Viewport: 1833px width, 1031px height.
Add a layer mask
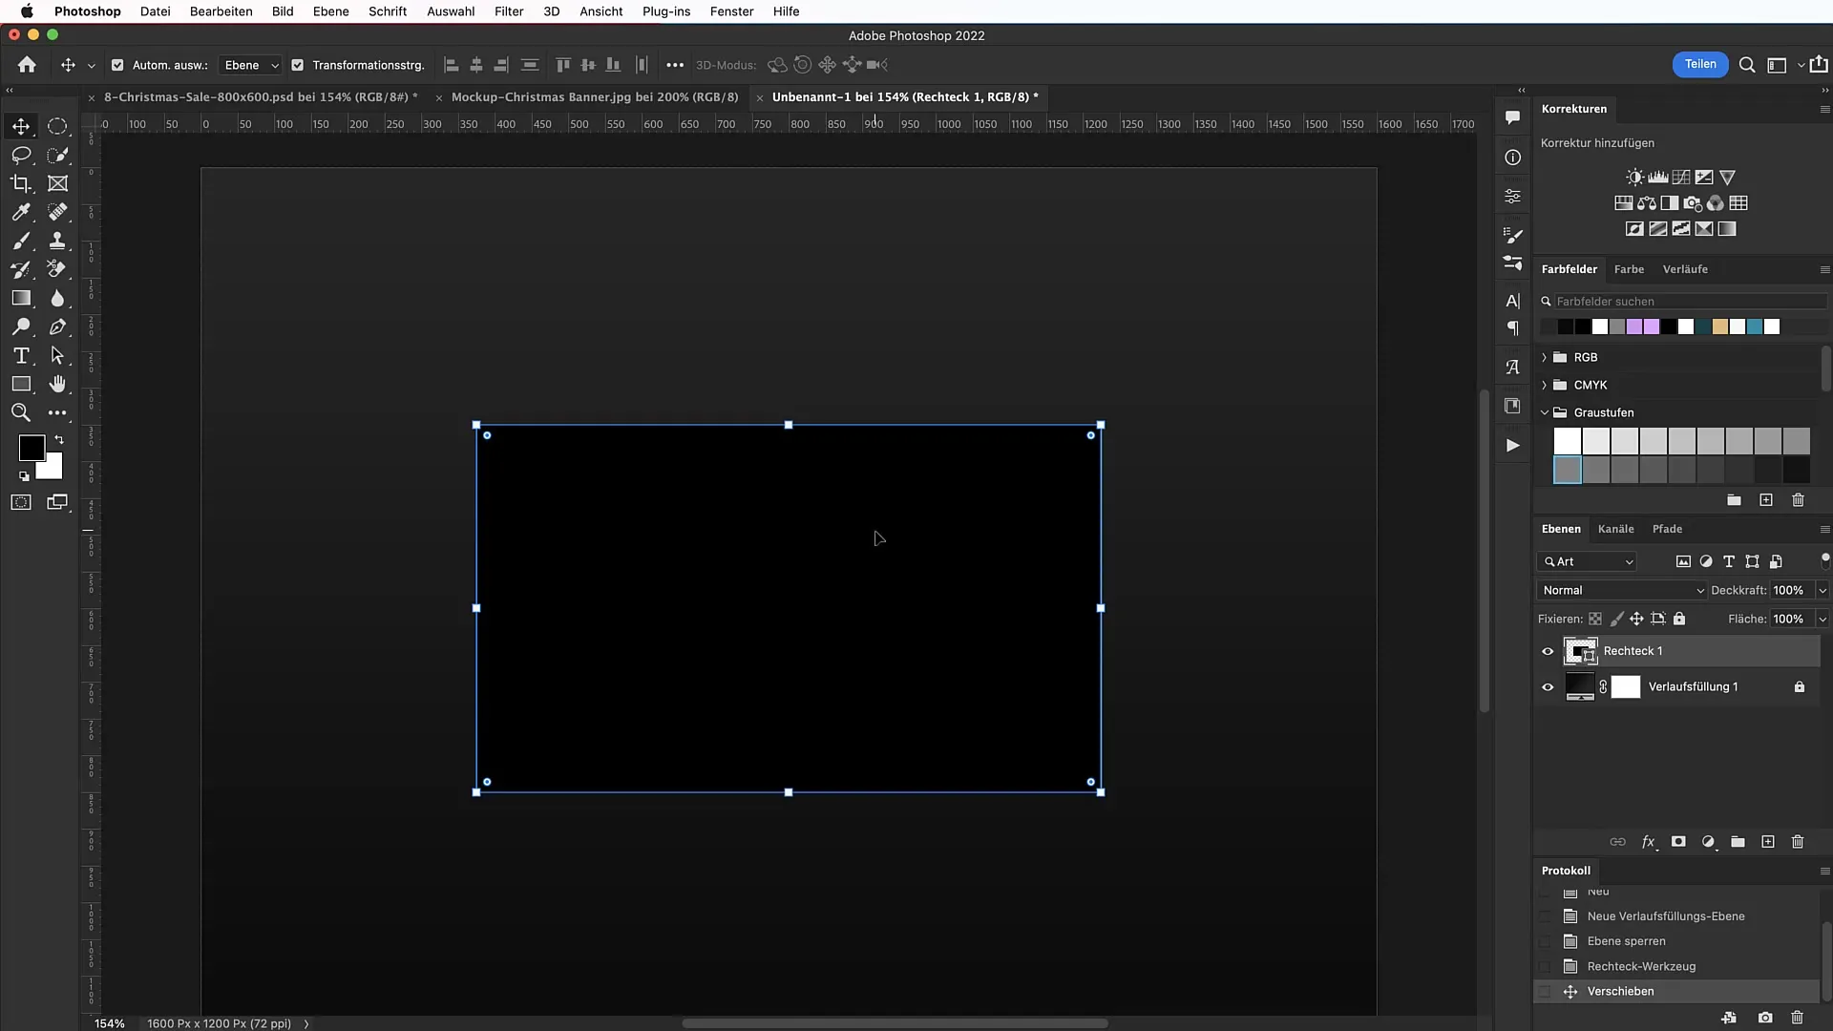pos(1678,842)
